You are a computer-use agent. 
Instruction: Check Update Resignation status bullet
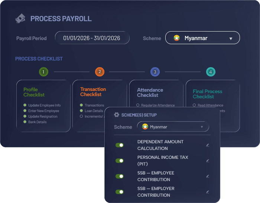click(x=25, y=116)
